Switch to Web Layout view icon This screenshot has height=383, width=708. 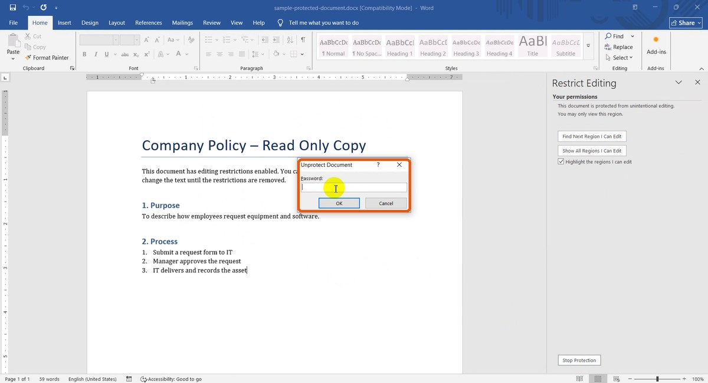point(616,379)
